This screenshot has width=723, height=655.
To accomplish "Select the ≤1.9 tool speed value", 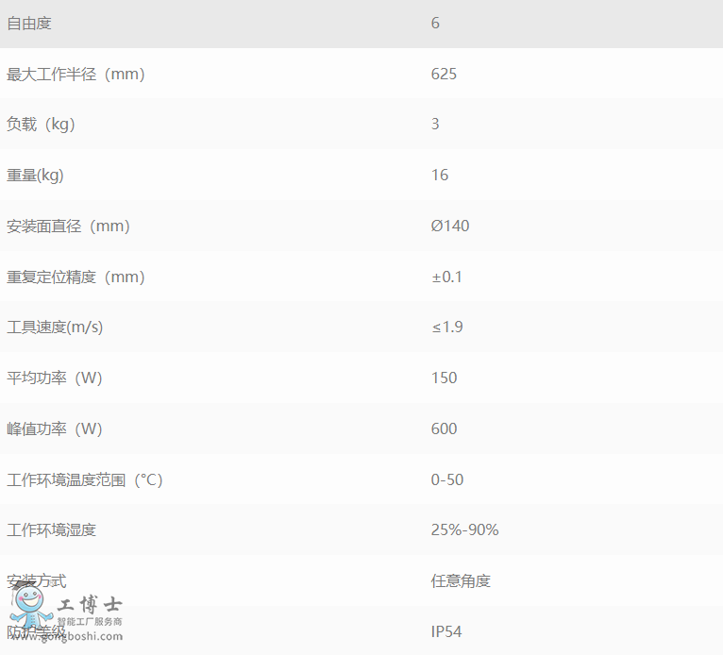I will [x=446, y=327].
